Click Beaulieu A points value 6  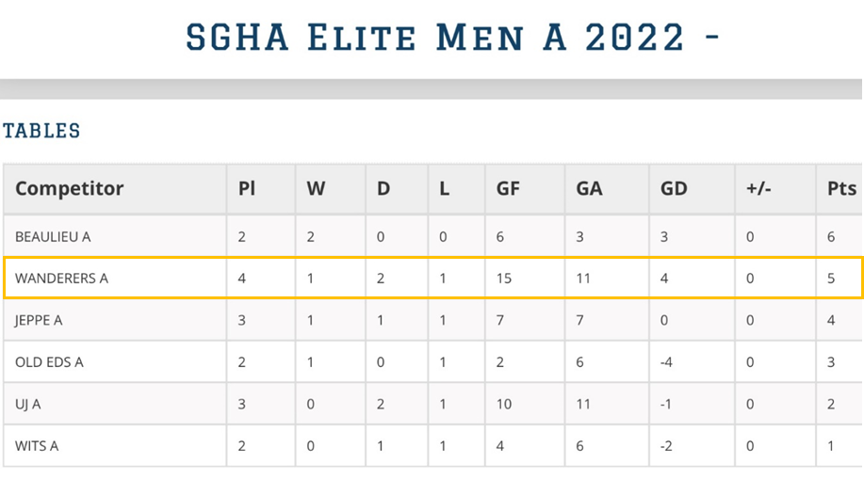click(831, 237)
